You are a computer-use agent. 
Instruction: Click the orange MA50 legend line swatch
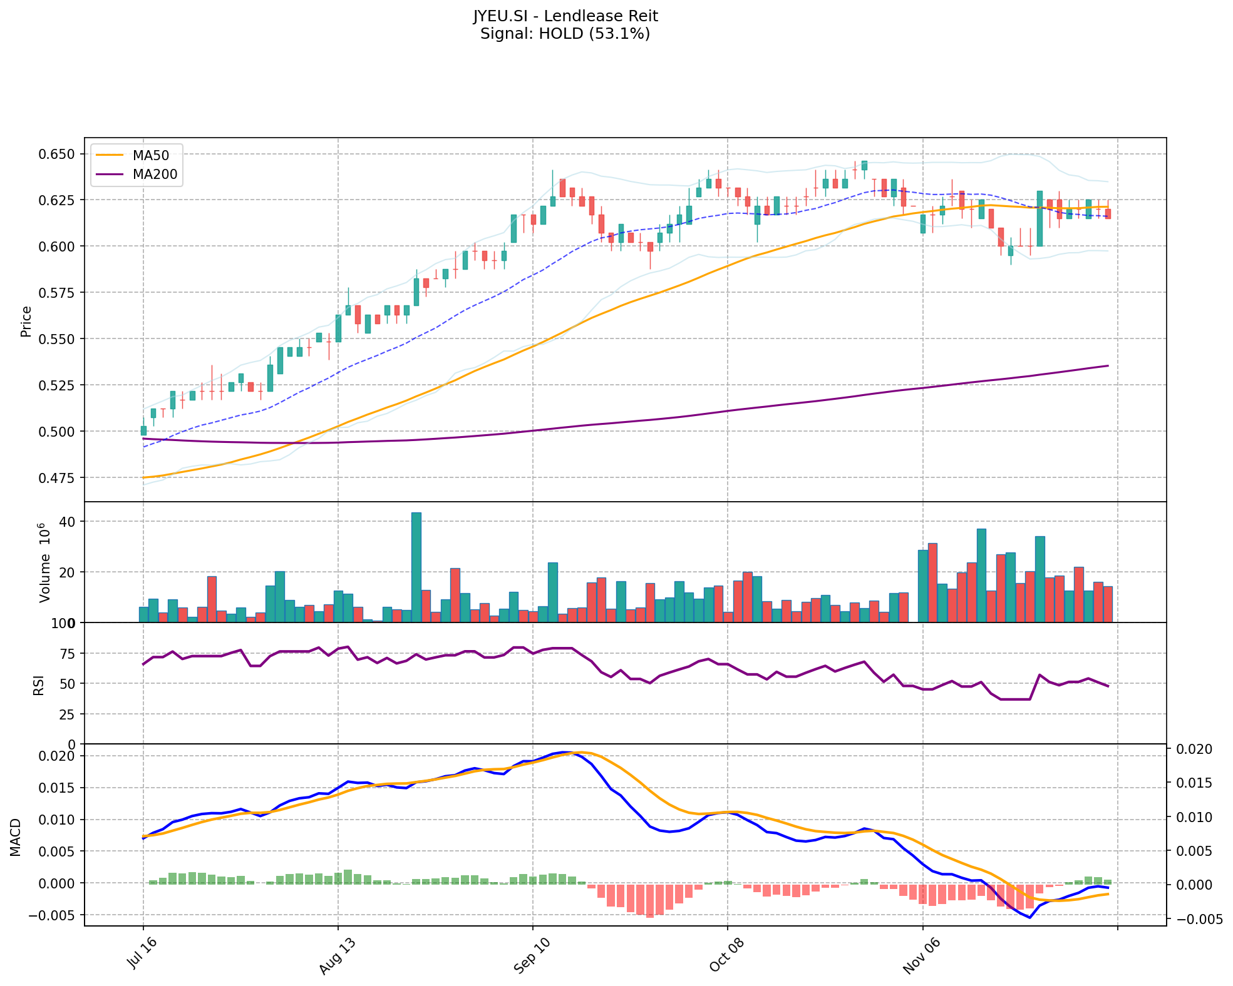110,155
